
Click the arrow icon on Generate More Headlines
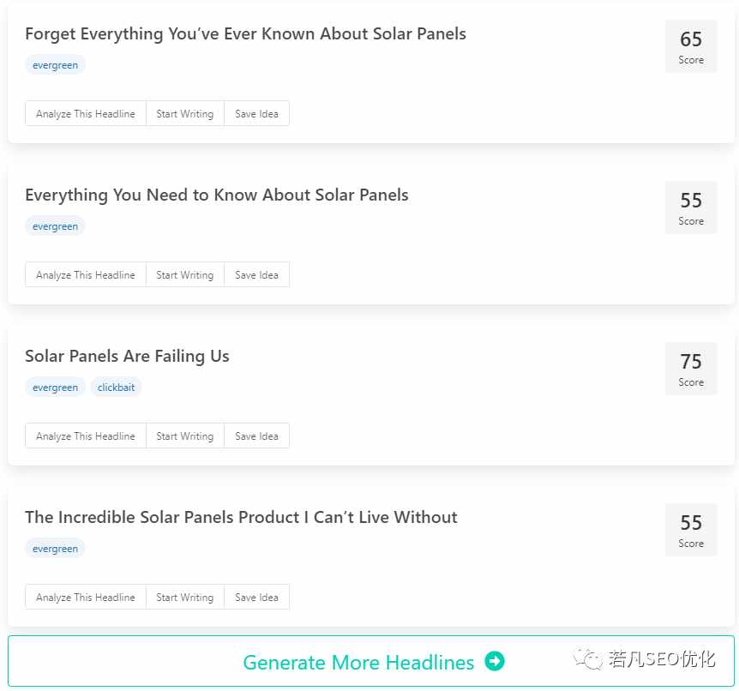(495, 661)
